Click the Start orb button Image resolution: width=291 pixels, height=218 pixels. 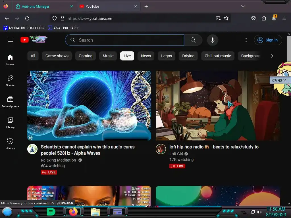[7, 212]
